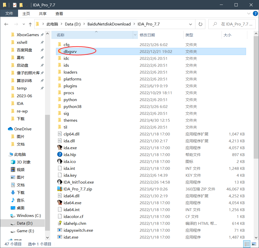
Task: Open the 主页 ribbon tab
Action: pyautogui.click(x=26, y=13)
